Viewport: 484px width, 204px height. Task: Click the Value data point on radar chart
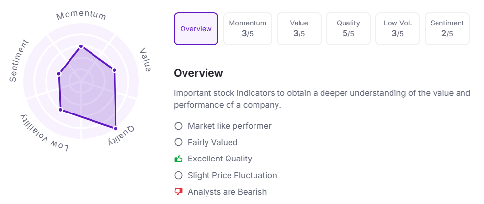[x=115, y=70]
